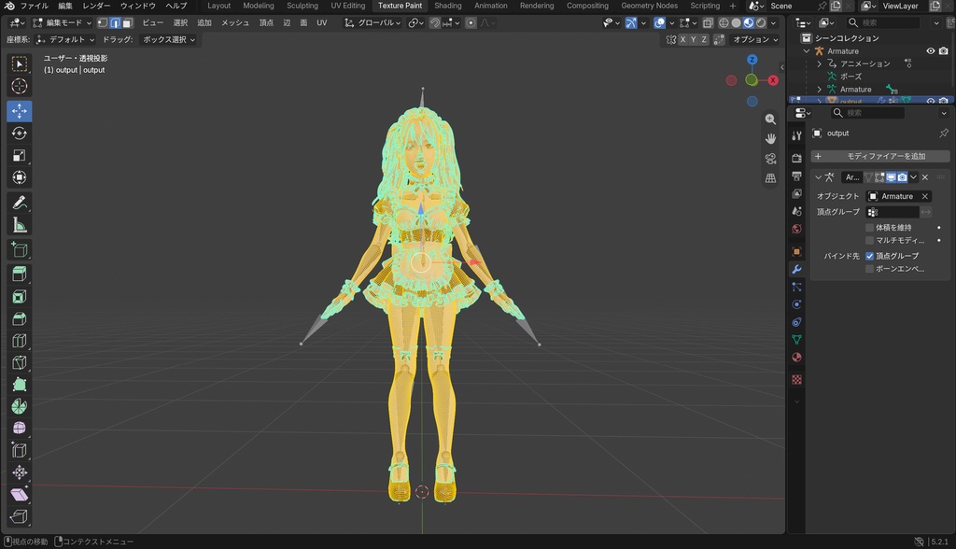Select the Transform tool
Screen dimensions: 956x549
[20, 177]
